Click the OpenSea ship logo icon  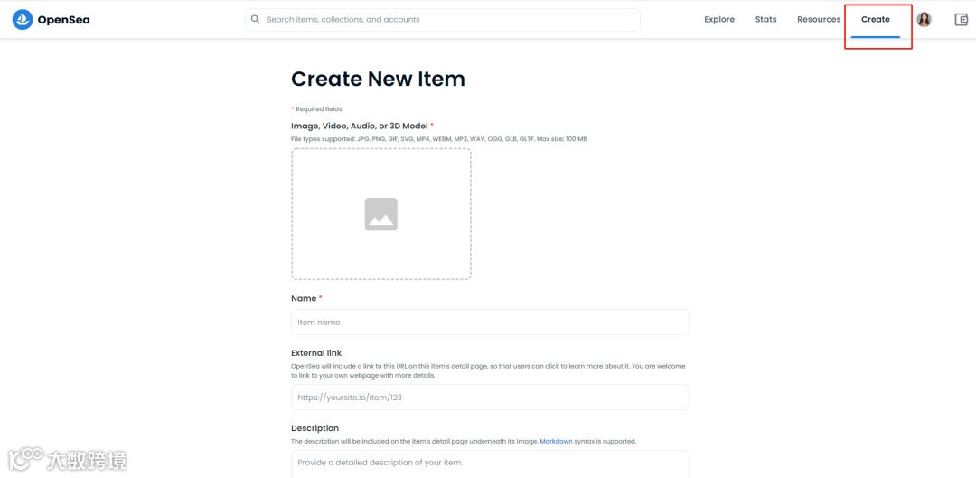(x=23, y=19)
